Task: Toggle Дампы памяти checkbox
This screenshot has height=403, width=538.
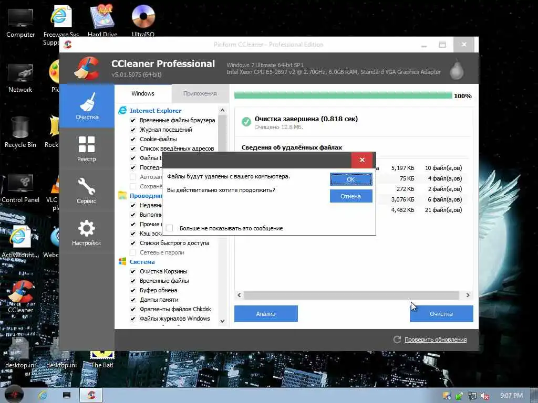Action: pos(133,300)
